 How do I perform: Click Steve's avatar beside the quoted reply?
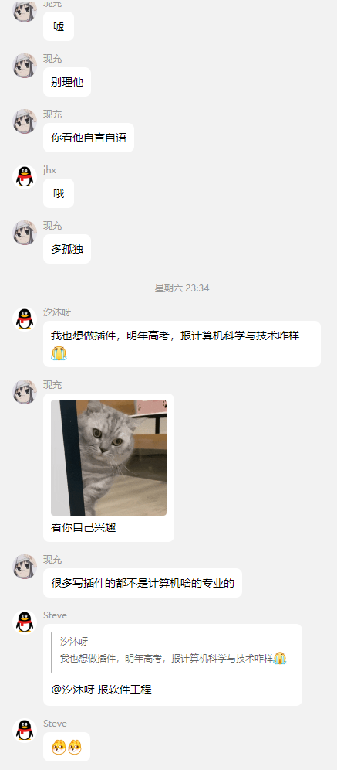tap(25, 622)
